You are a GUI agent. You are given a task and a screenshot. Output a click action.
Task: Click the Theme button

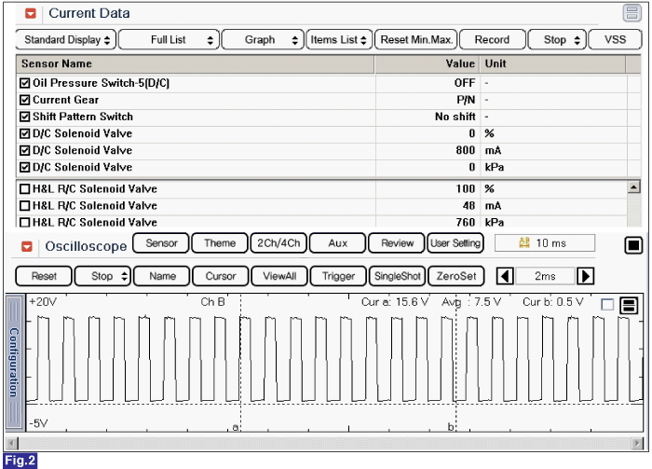click(x=220, y=243)
